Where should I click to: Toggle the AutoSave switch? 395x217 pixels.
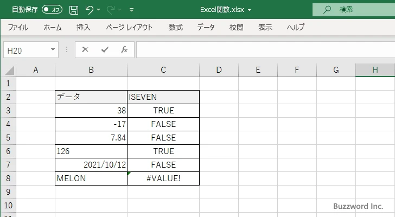pyautogui.click(x=52, y=10)
